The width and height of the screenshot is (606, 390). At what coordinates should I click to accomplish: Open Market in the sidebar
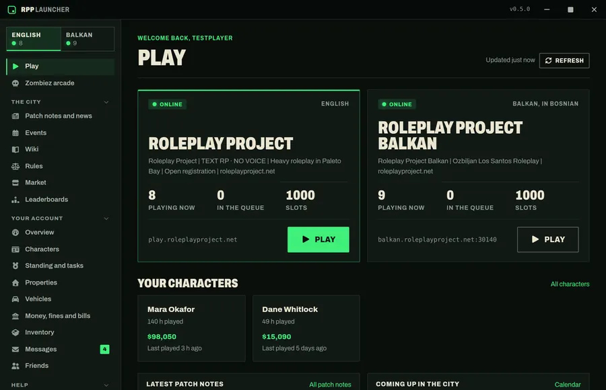pyautogui.click(x=61, y=183)
